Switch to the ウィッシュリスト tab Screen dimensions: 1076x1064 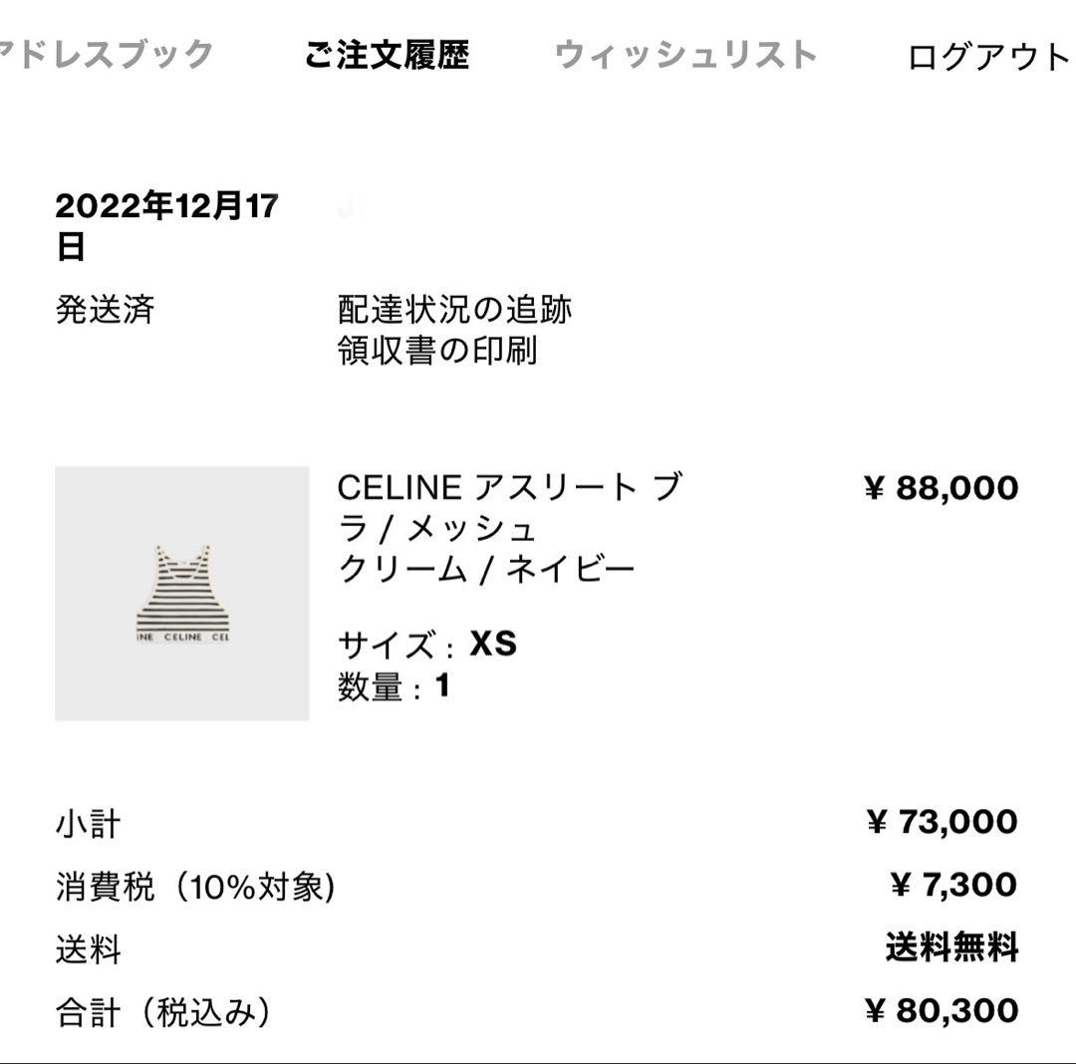[685, 55]
